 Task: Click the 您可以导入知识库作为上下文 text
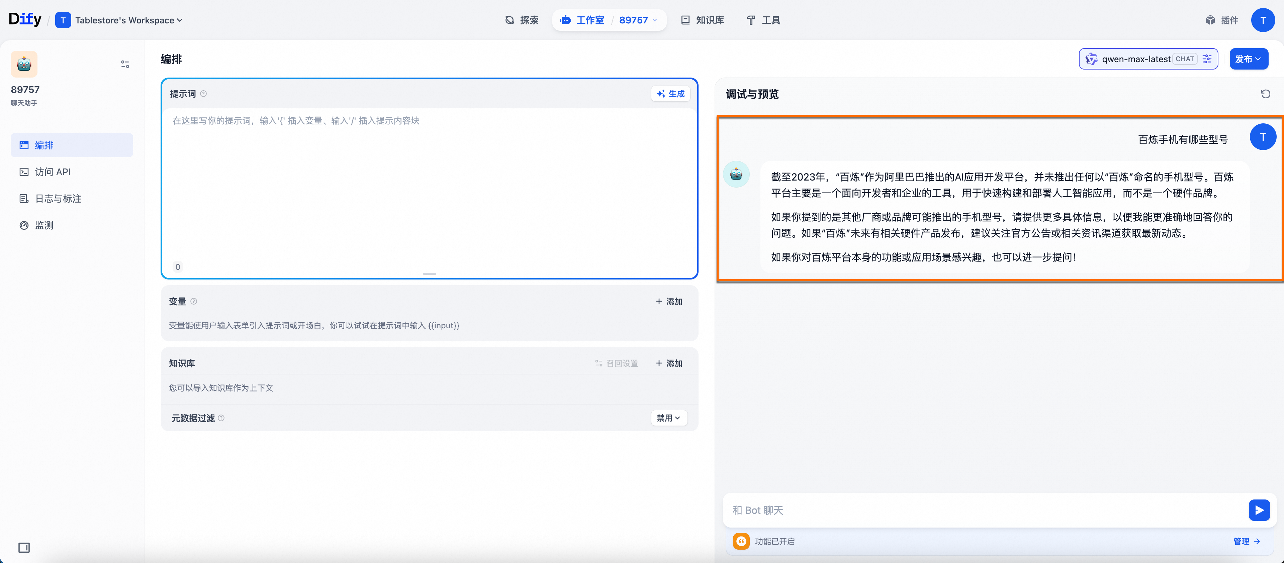point(221,387)
